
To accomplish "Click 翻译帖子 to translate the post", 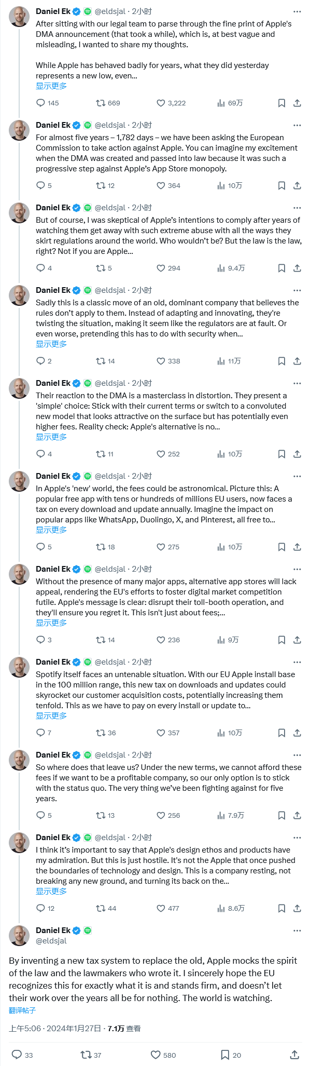I will pos(22,1010).
